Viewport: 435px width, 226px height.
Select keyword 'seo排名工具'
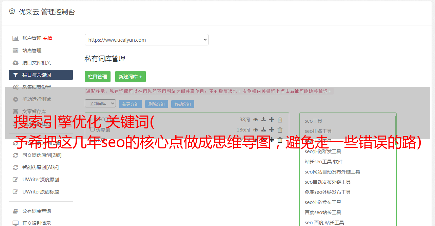click(x=318, y=131)
